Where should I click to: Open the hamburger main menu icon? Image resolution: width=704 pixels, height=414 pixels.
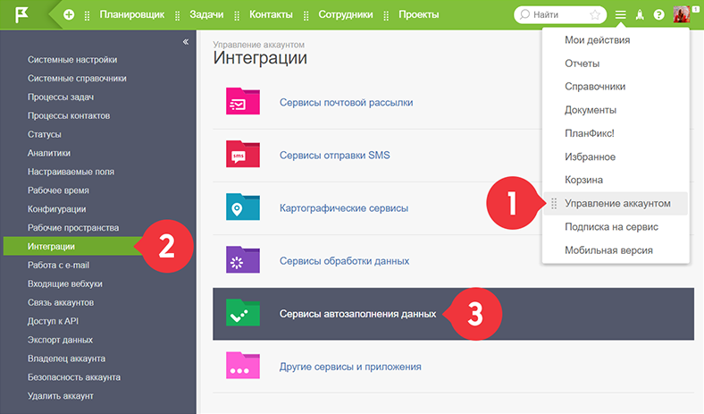[x=621, y=15]
